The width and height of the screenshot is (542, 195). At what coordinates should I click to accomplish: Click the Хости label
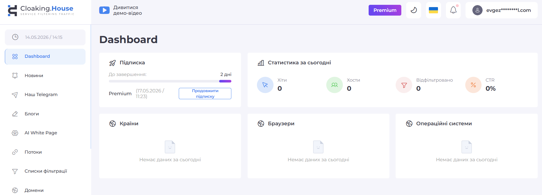[354, 80]
